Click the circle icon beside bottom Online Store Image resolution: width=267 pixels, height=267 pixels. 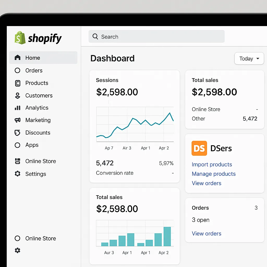tap(17, 238)
